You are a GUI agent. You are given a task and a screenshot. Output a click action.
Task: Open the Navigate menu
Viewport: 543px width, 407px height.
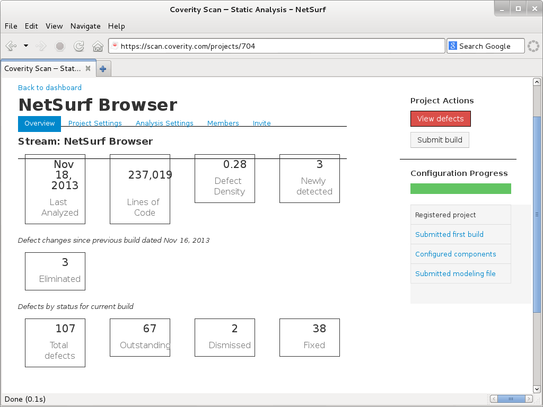pyautogui.click(x=85, y=26)
